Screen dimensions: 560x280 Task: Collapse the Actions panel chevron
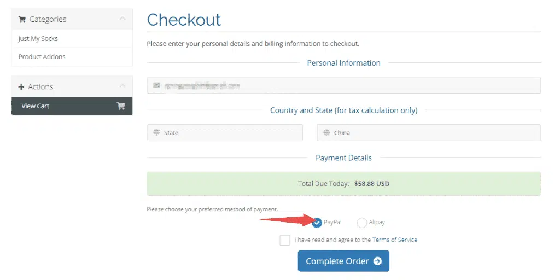click(122, 86)
